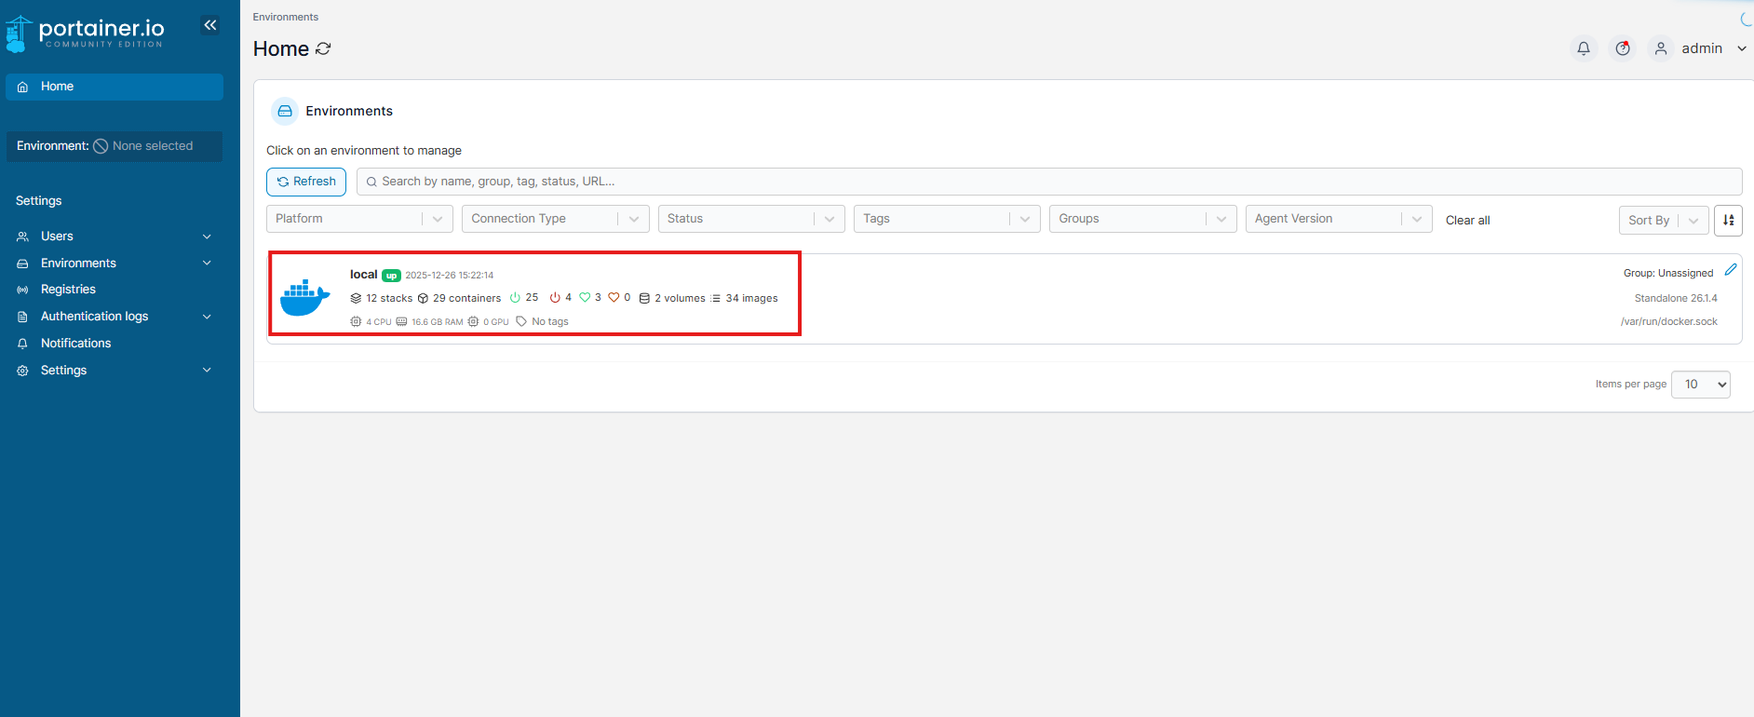
Task: Open the admin user menu
Action: [1701, 48]
